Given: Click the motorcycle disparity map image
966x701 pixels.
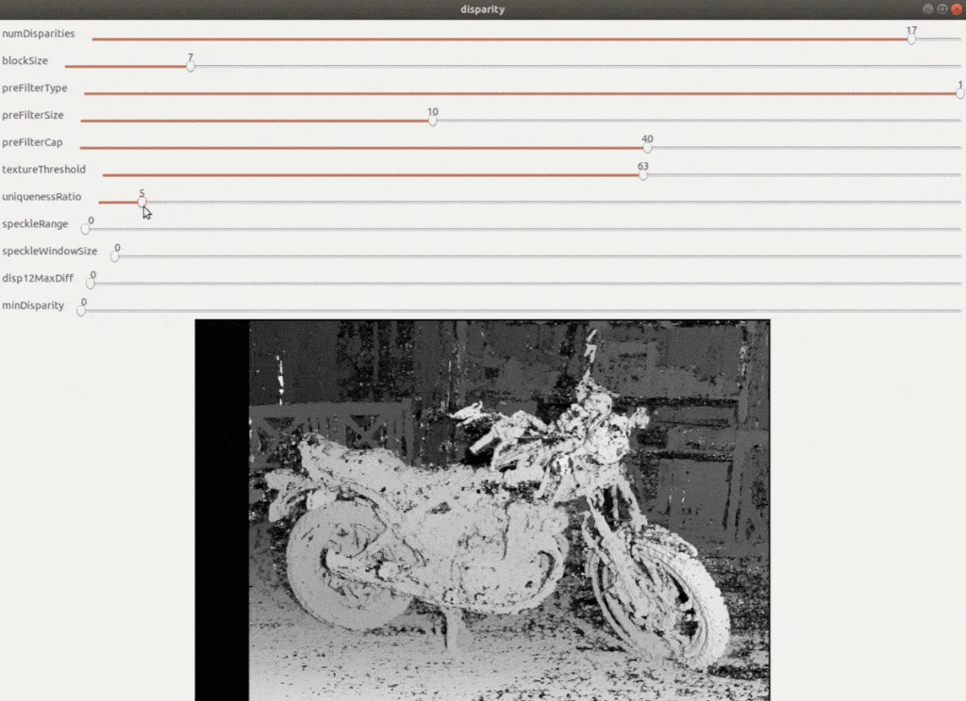Looking at the screenshot, I should pyautogui.click(x=482, y=511).
